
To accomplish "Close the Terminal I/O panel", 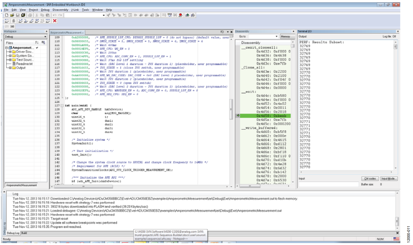I will (398, 31).
